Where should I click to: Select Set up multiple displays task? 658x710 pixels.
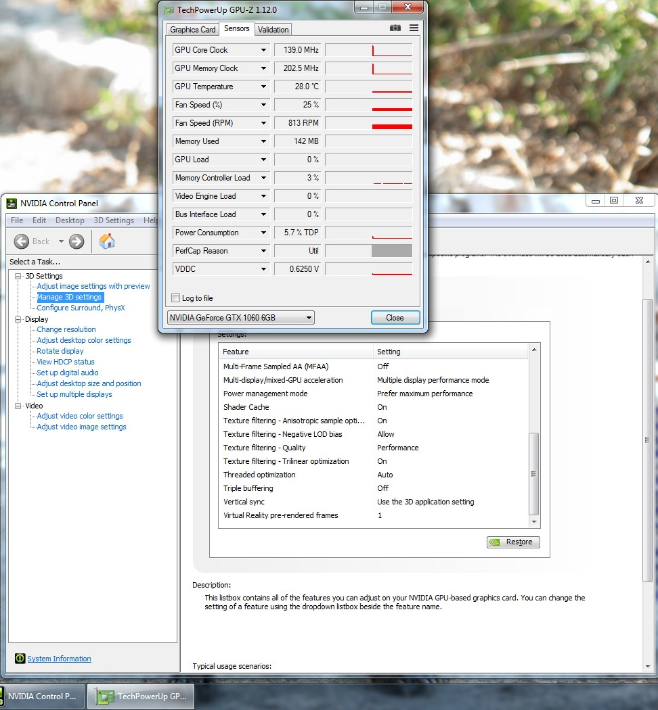74,394
